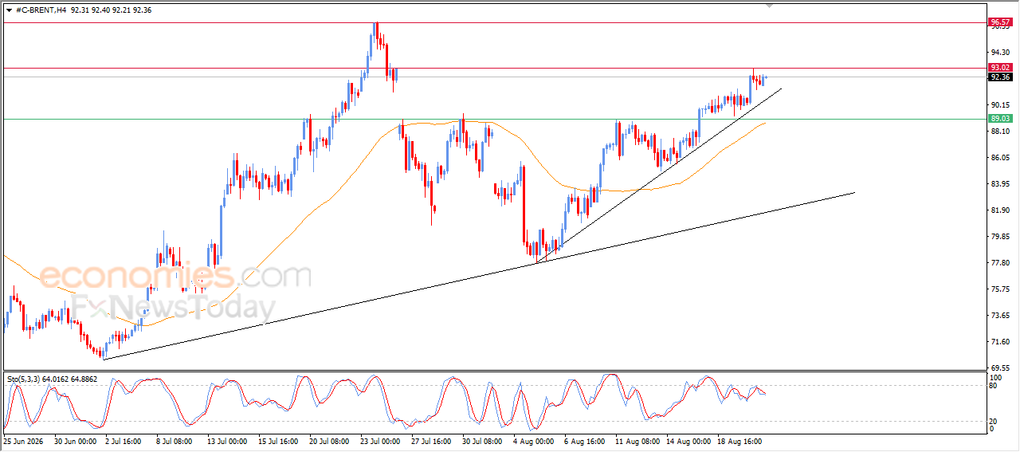1020x452 pixels.
Task: Open the chart dropdown arrow beside #C-BRENT,H4
Action: tap(9, 10)
